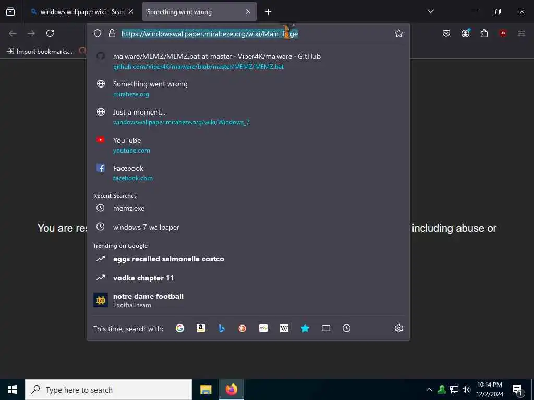Open search settings gear icon
Viewport: 534px width, 400px height.
point(399,328)
